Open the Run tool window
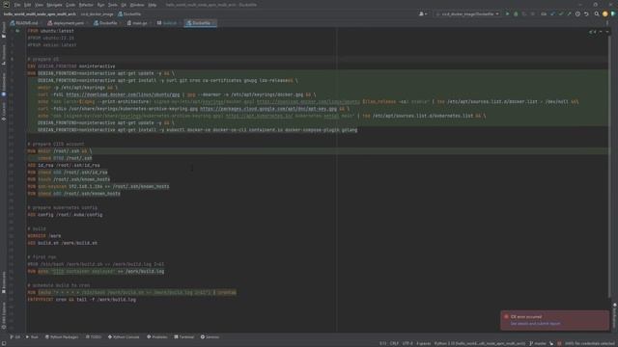The height and width of the screenshot is (347, 618). tap(32, 337)
